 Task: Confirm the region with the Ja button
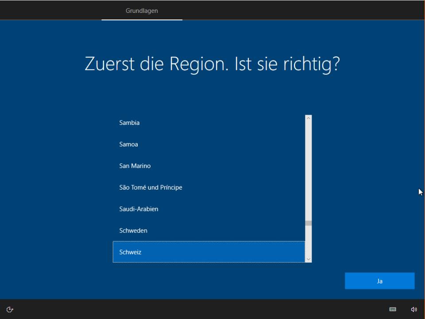click(x=379, y=281)
